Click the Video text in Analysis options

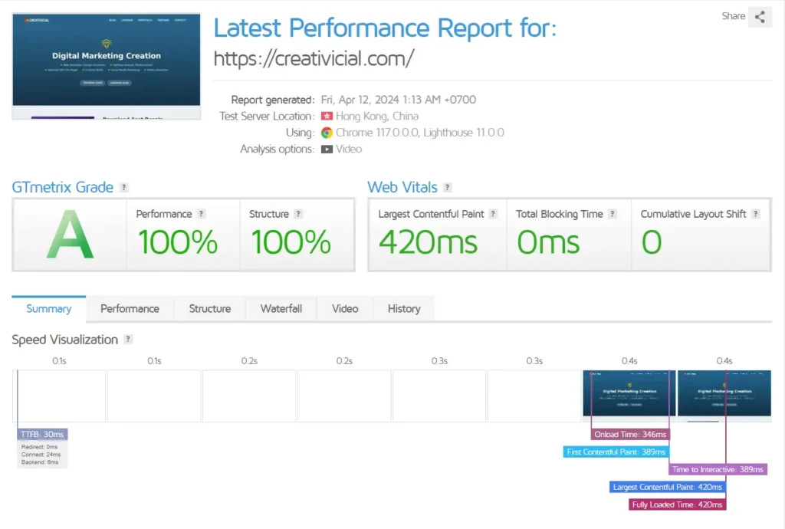pyautogui.click(x=349, y=149)
